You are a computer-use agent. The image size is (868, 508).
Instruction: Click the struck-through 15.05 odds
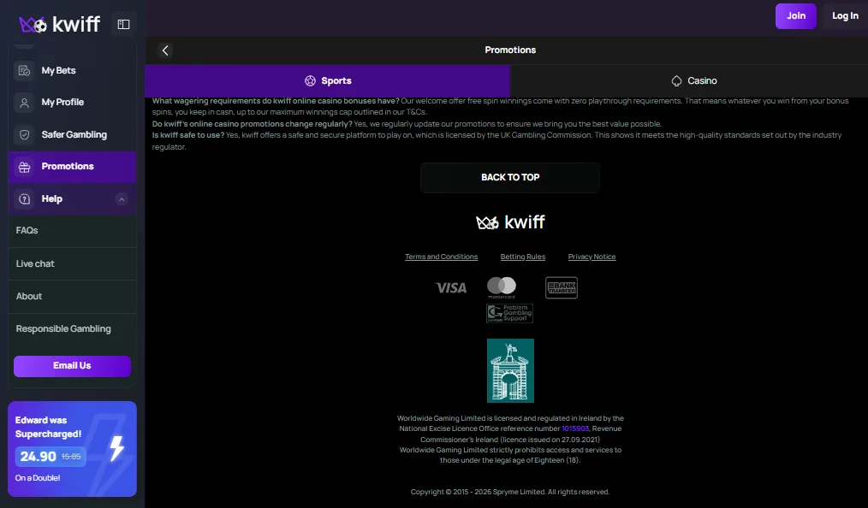click(71, 457)
